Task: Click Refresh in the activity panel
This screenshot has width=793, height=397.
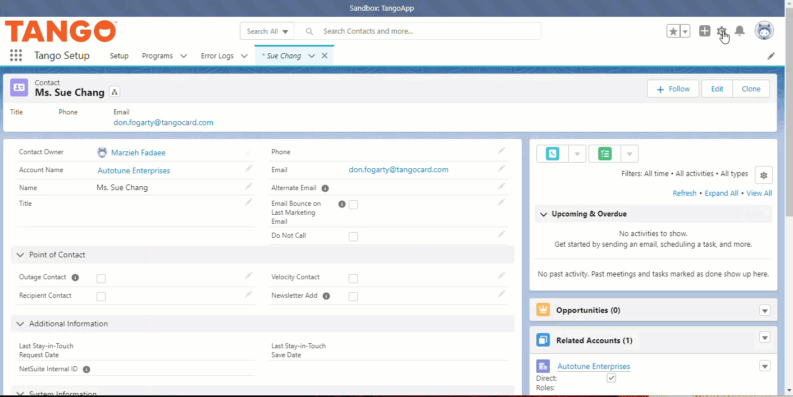Action: click(685, 193)
